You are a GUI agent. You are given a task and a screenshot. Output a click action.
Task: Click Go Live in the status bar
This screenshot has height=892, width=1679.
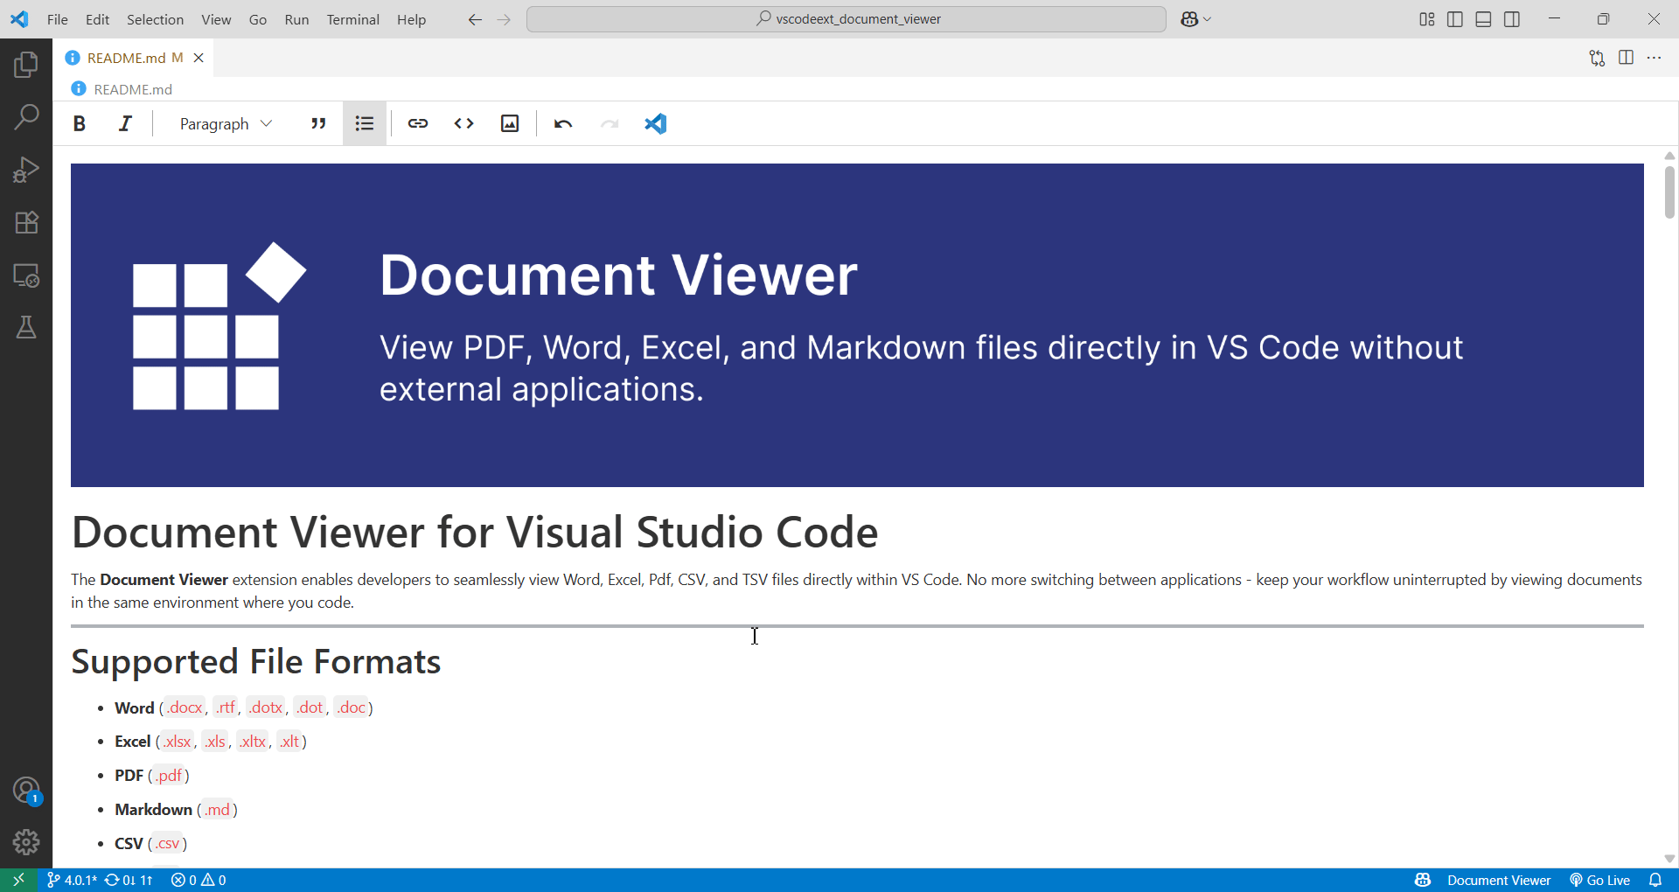pyautogui.click(x=1600, y=880)
